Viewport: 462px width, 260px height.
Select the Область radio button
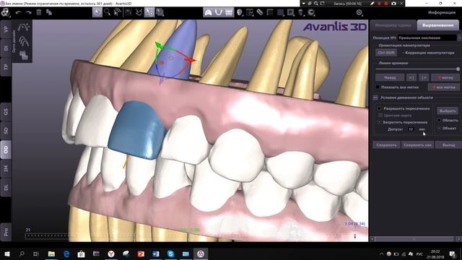tap(439, 121)
